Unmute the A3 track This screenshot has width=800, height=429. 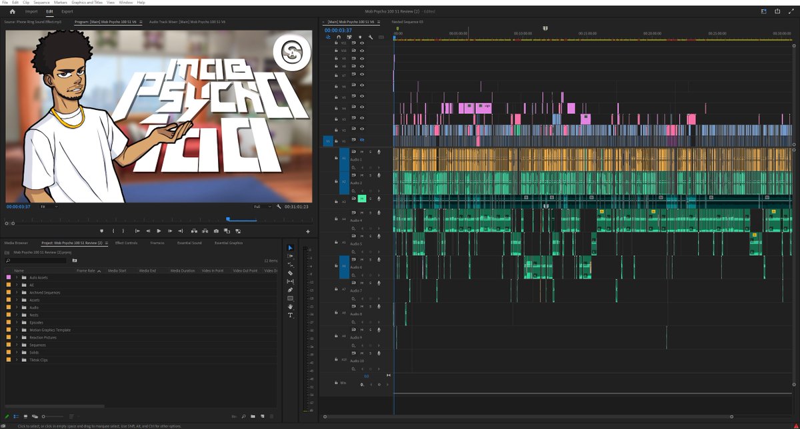(362, 199)
